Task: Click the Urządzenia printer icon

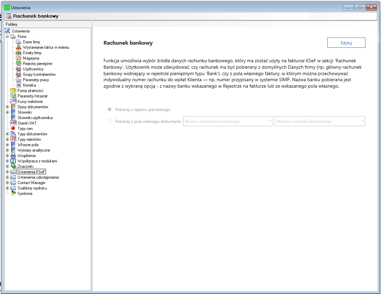Action: (x=13, y=156)
